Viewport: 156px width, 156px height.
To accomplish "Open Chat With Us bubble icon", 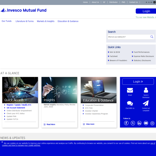I will 130,103.
